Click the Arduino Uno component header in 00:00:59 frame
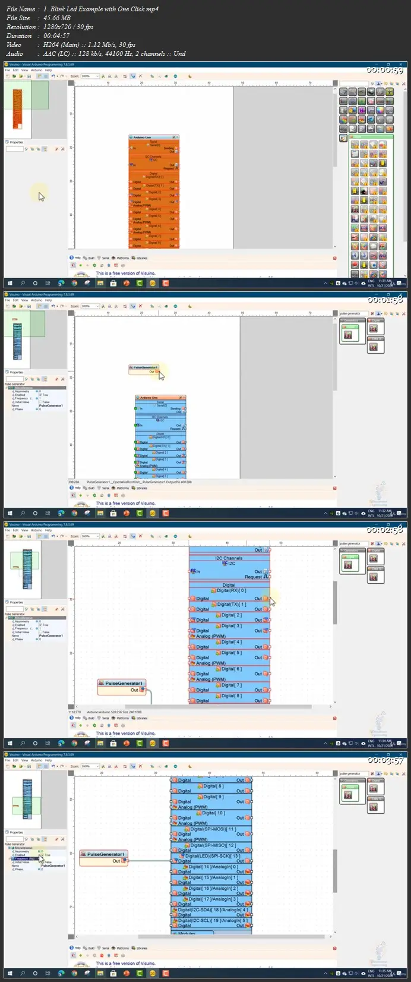 coord(153,137)
